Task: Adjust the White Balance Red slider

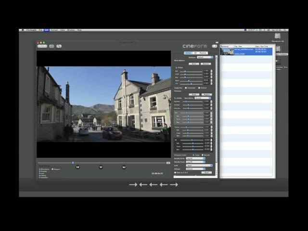Action: coord(191,71)
